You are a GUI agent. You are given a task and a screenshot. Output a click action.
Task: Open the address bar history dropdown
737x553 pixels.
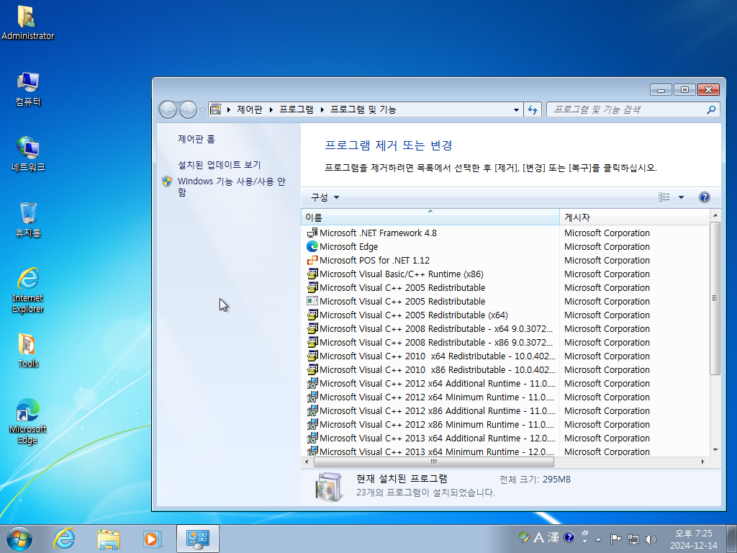click(x=516, y=109)
